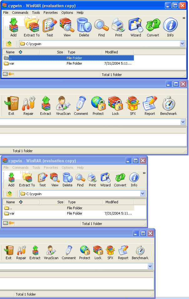
Task: Select the var folder row in inactive window
Action: [69, 213]
